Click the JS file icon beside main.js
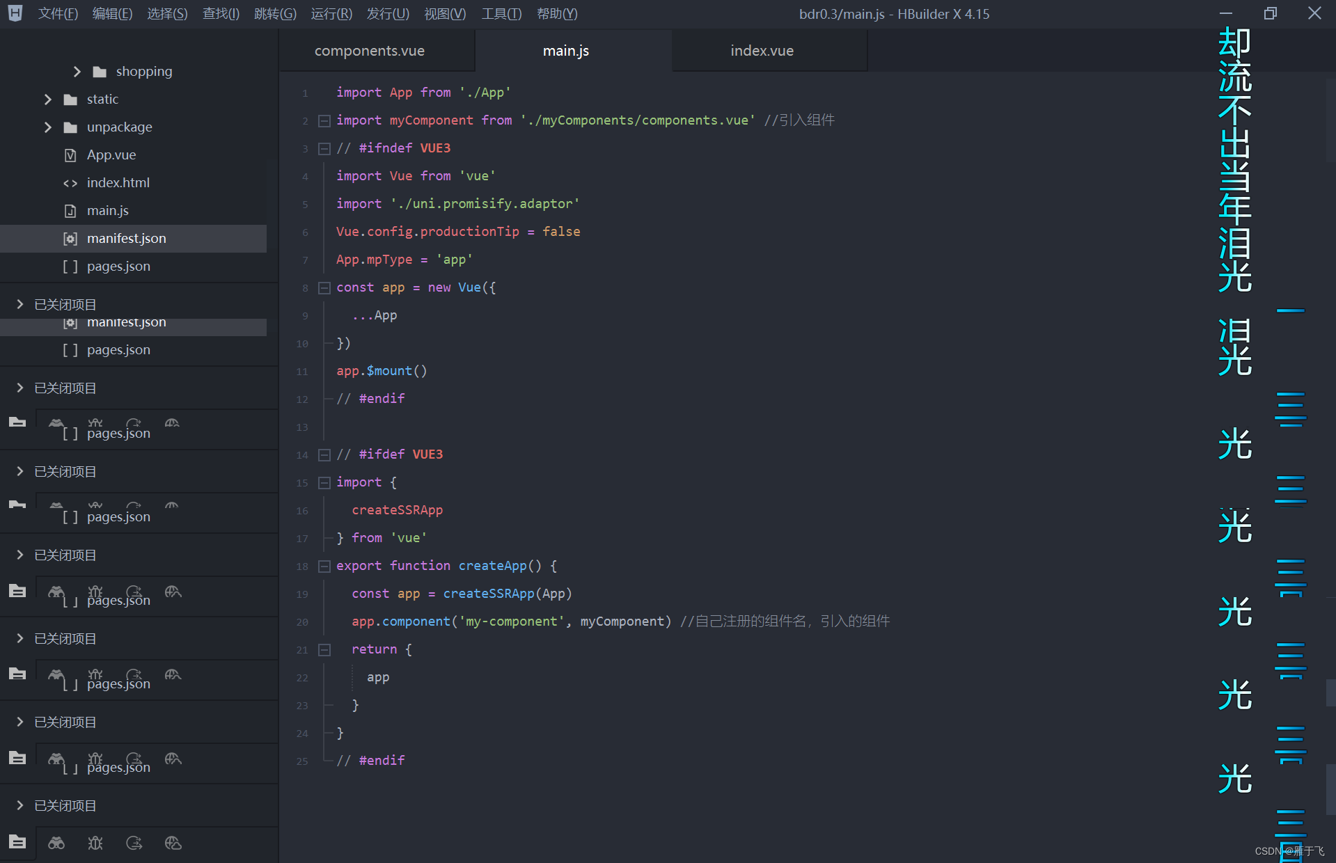This screenshot has width=1336, height=863. pos(70,211)
